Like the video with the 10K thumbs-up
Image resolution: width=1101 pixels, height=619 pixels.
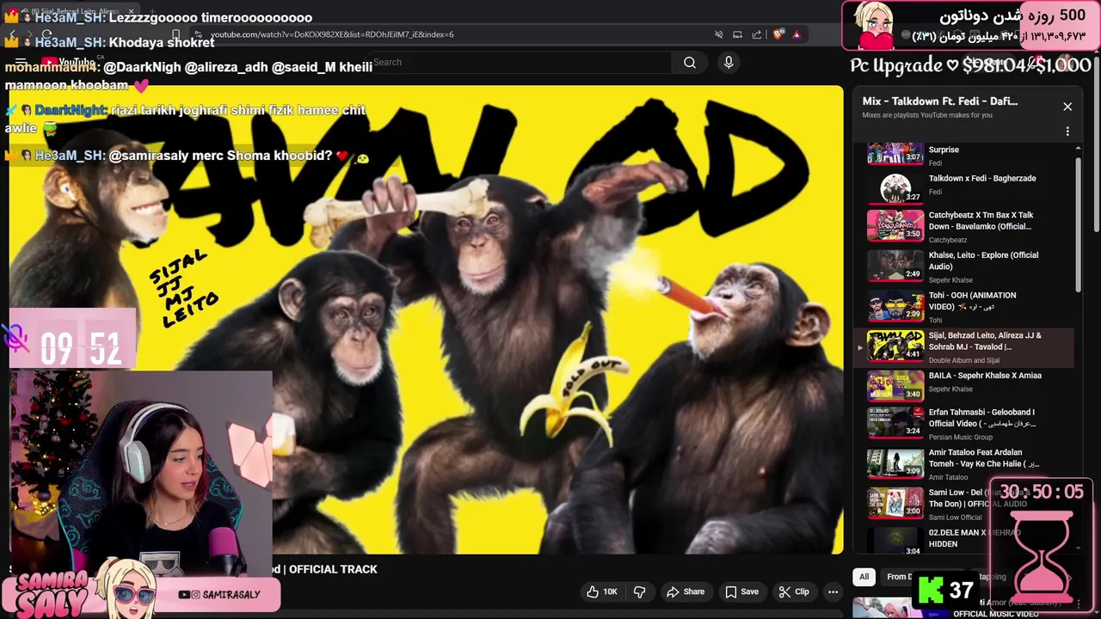(602, 591)
